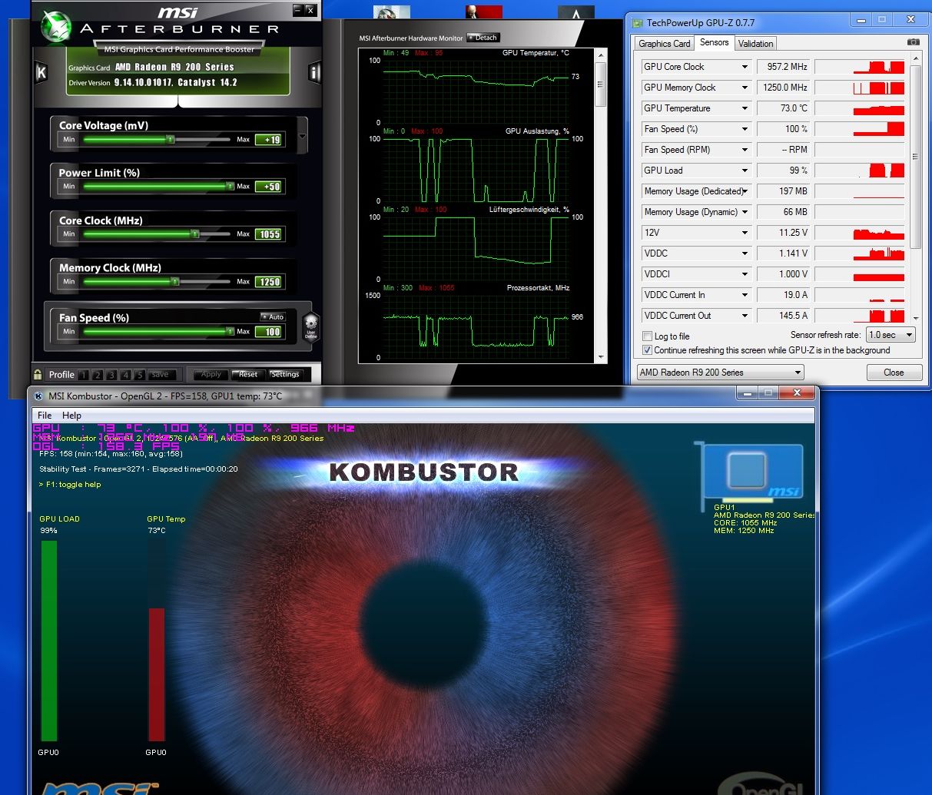
Task: Click the Memory Clock slider handle
Action: [x=174, y=282]
